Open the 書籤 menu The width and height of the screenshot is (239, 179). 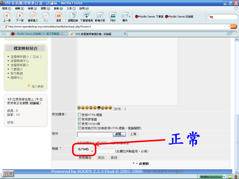coord(58,9)
